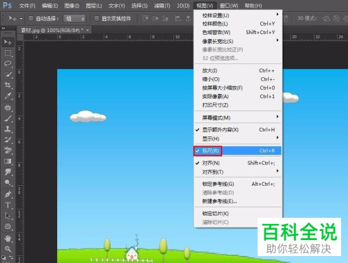Screen dimensions: 348x263
Task: Select the Move tool in toolbox
Action: (8, 42)
